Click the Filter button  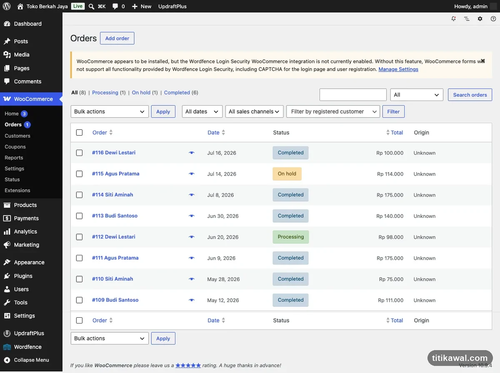pyautogui.click(x=393, y=111)
